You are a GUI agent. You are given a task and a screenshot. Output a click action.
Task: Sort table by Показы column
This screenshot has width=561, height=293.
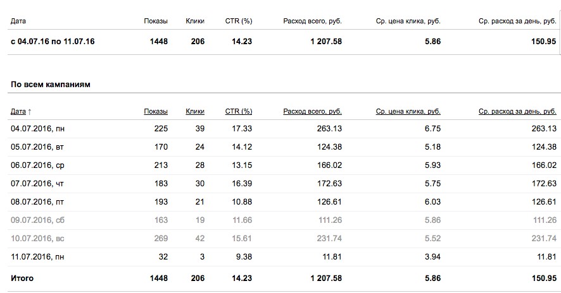(x=156, y=112)
